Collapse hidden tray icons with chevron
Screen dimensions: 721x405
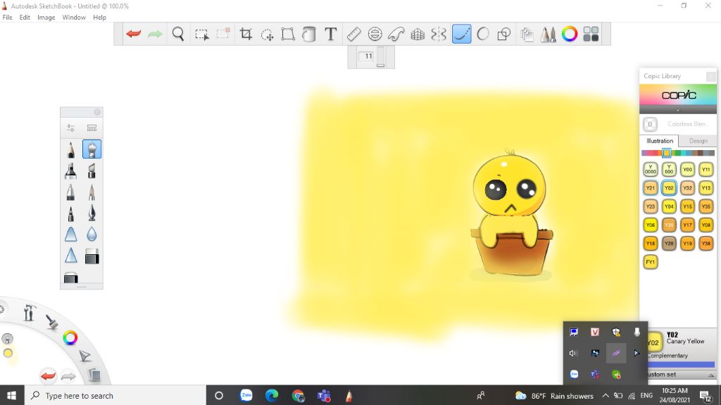[606, 395]
